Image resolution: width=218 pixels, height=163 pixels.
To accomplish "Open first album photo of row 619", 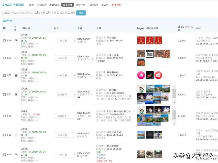I will (x=141, y=135).
